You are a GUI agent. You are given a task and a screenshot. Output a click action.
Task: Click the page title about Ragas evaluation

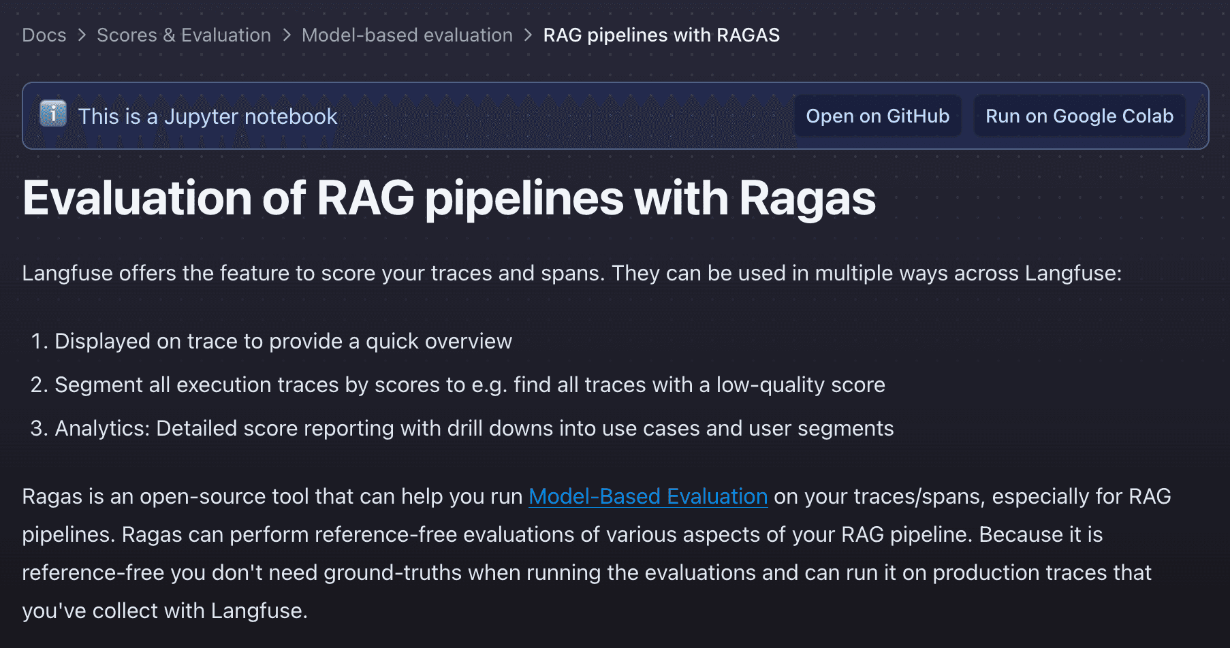(x=448, y=198)
